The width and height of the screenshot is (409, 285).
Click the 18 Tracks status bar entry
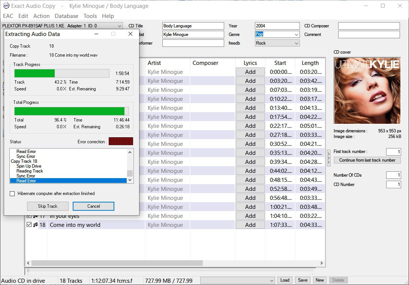coord(71,281)
